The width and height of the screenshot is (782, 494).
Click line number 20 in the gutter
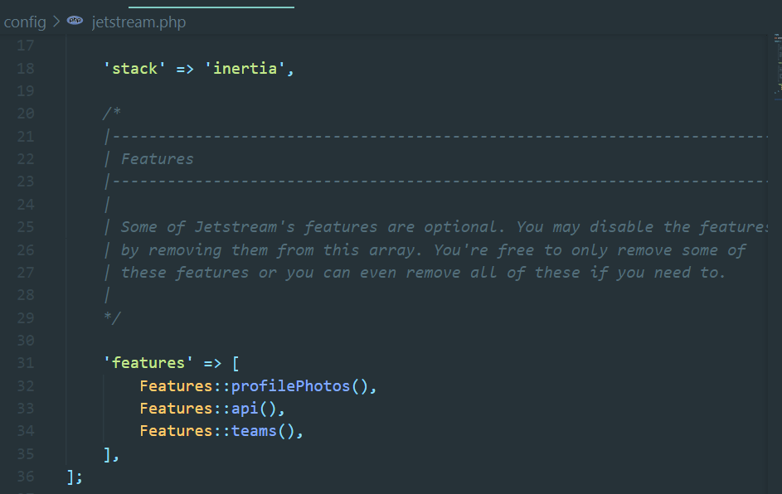pyautogui.click(x=26, y=114)
